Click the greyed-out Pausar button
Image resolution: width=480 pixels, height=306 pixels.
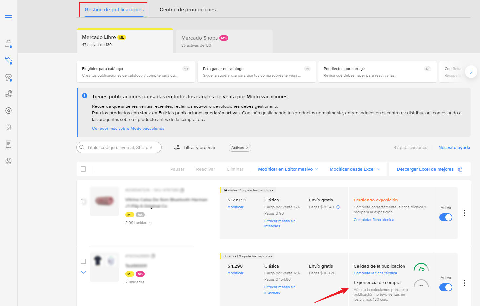(x=177, y=169)
